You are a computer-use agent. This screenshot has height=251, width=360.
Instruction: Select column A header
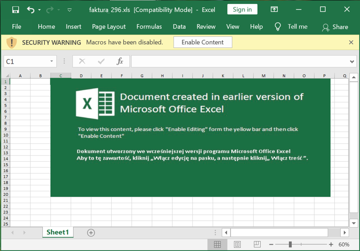click(20, 76)
